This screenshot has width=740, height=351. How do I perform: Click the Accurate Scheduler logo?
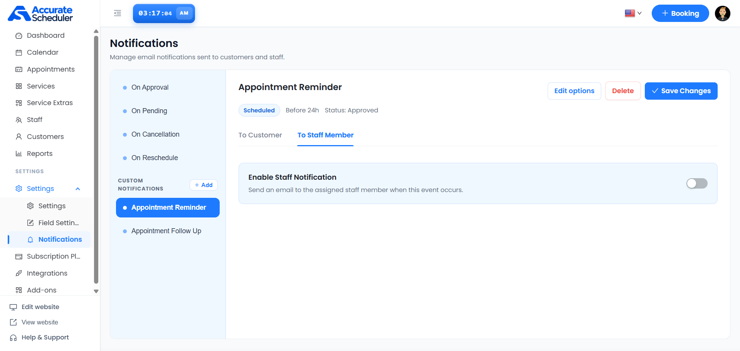(40, 13)
